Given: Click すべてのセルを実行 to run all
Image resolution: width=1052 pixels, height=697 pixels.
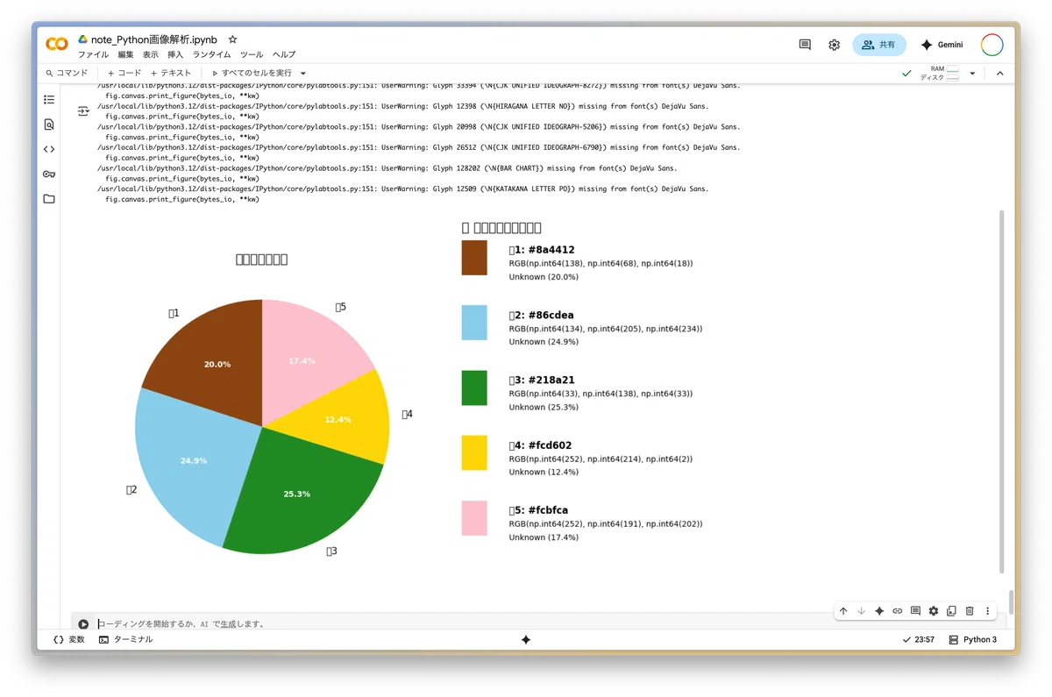Looking at the screenshot, I should pos(252,74).
